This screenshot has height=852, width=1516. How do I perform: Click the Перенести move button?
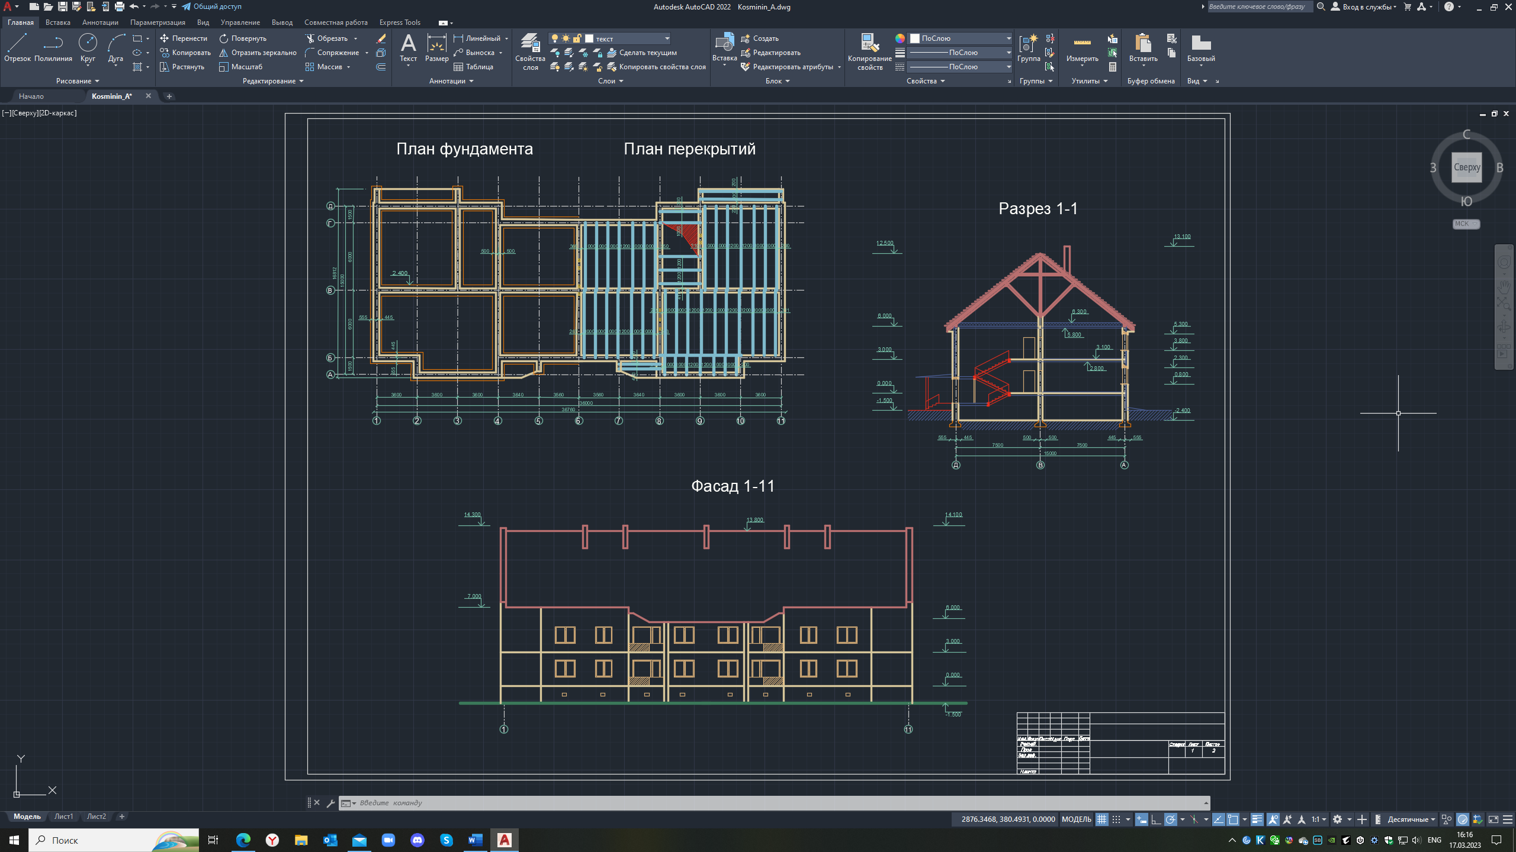tap(184, 38)
